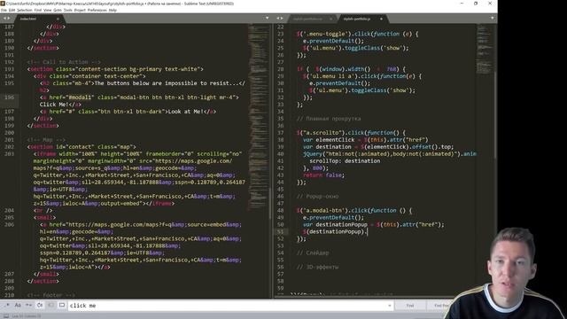Toggle highlight matches in find panel
Viewport: 567px width, 319px height.
click(x=62, y=305)
